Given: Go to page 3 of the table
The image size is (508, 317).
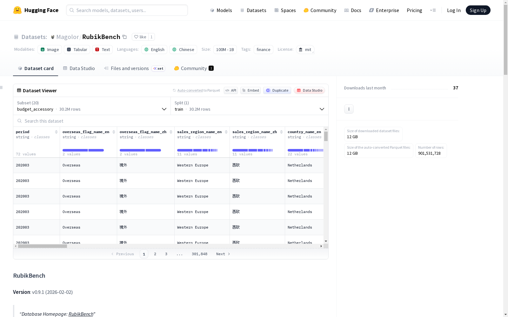Looking at the screenshot, I should point(166,254).
